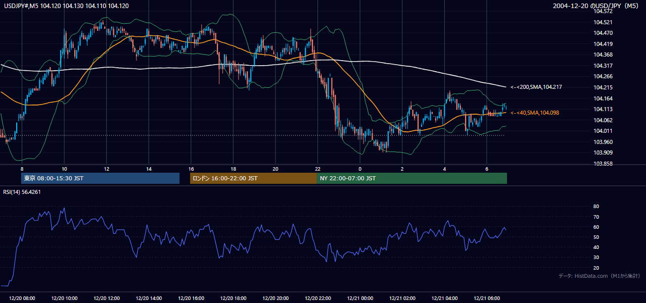Screen dimensions: 646x303
Task: Click price axis label 104.113
Action: pos(604,109)
